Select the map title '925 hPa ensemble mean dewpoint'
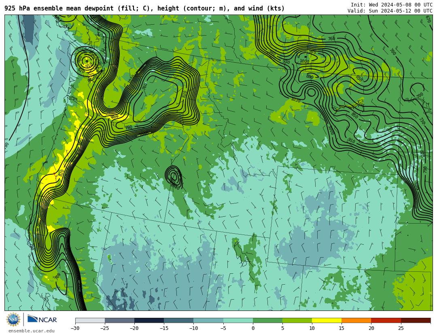Viewport: 437px width, 336px height. (x=59, y=8)
